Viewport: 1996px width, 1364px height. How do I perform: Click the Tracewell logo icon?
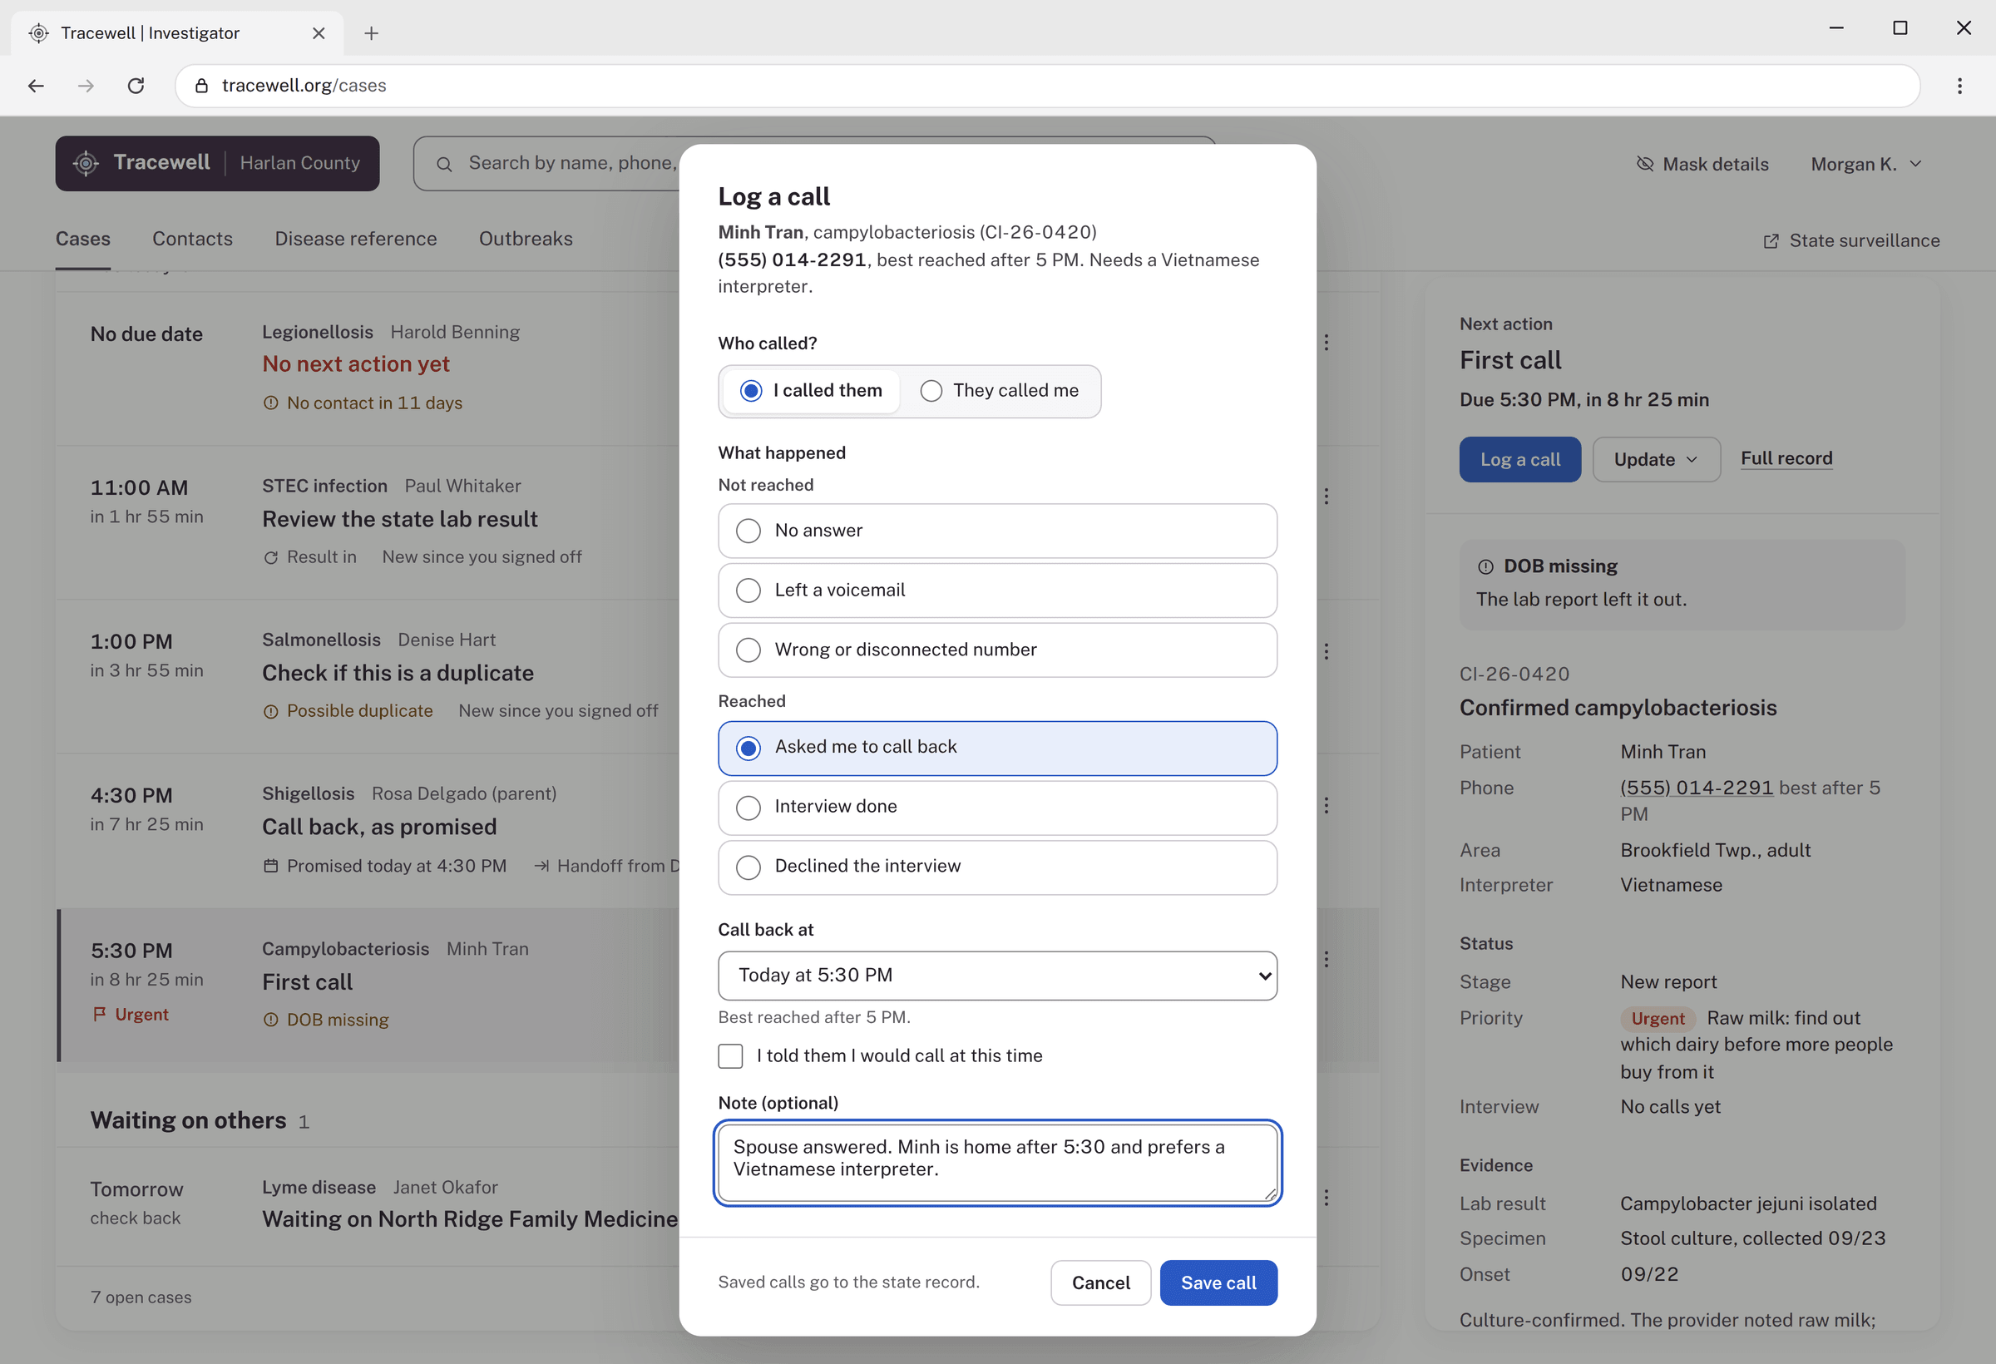tap(86, 163)
